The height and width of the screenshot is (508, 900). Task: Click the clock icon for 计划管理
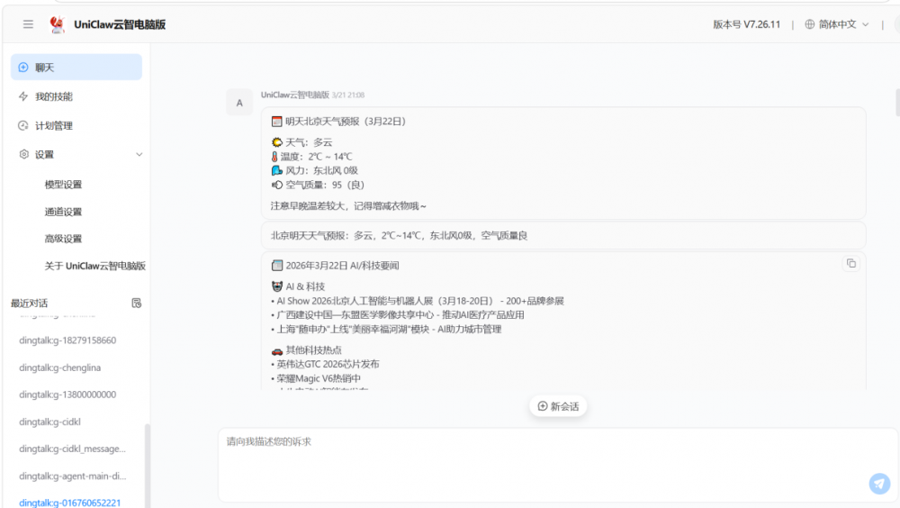(x=23, y=125)
